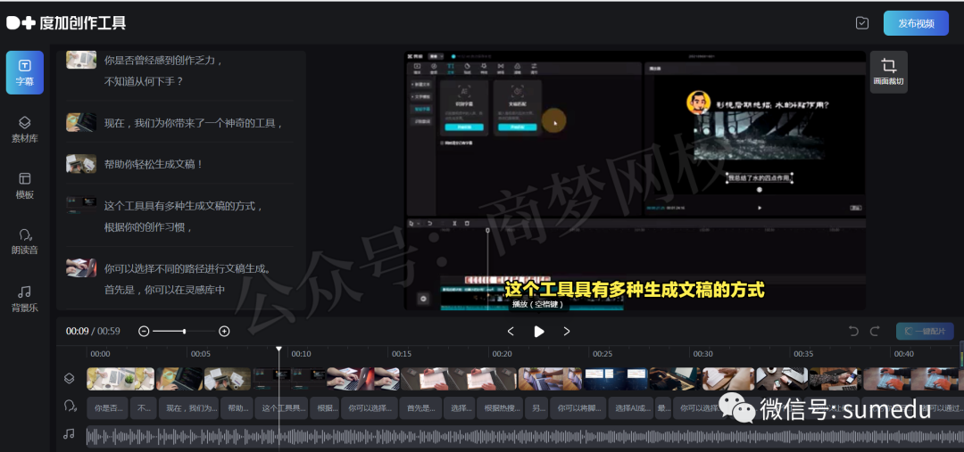Image resolution: width=964 pixels, height=452 pixels.
Task: Select subtitle line 你是否曾经感到创作乏力
Action: pos(163,61)
